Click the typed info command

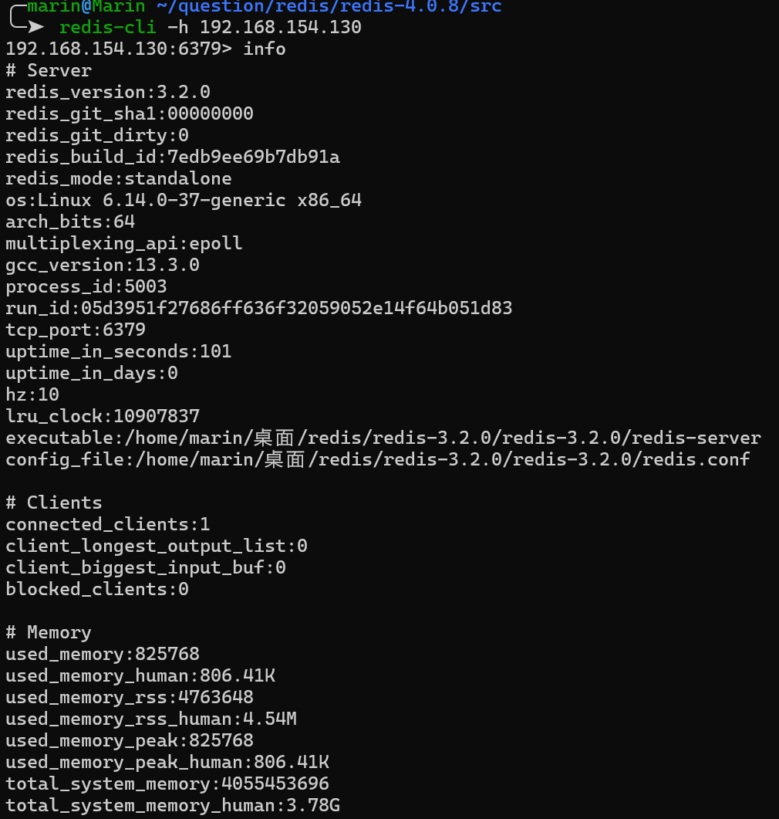(x=264, y=49)
